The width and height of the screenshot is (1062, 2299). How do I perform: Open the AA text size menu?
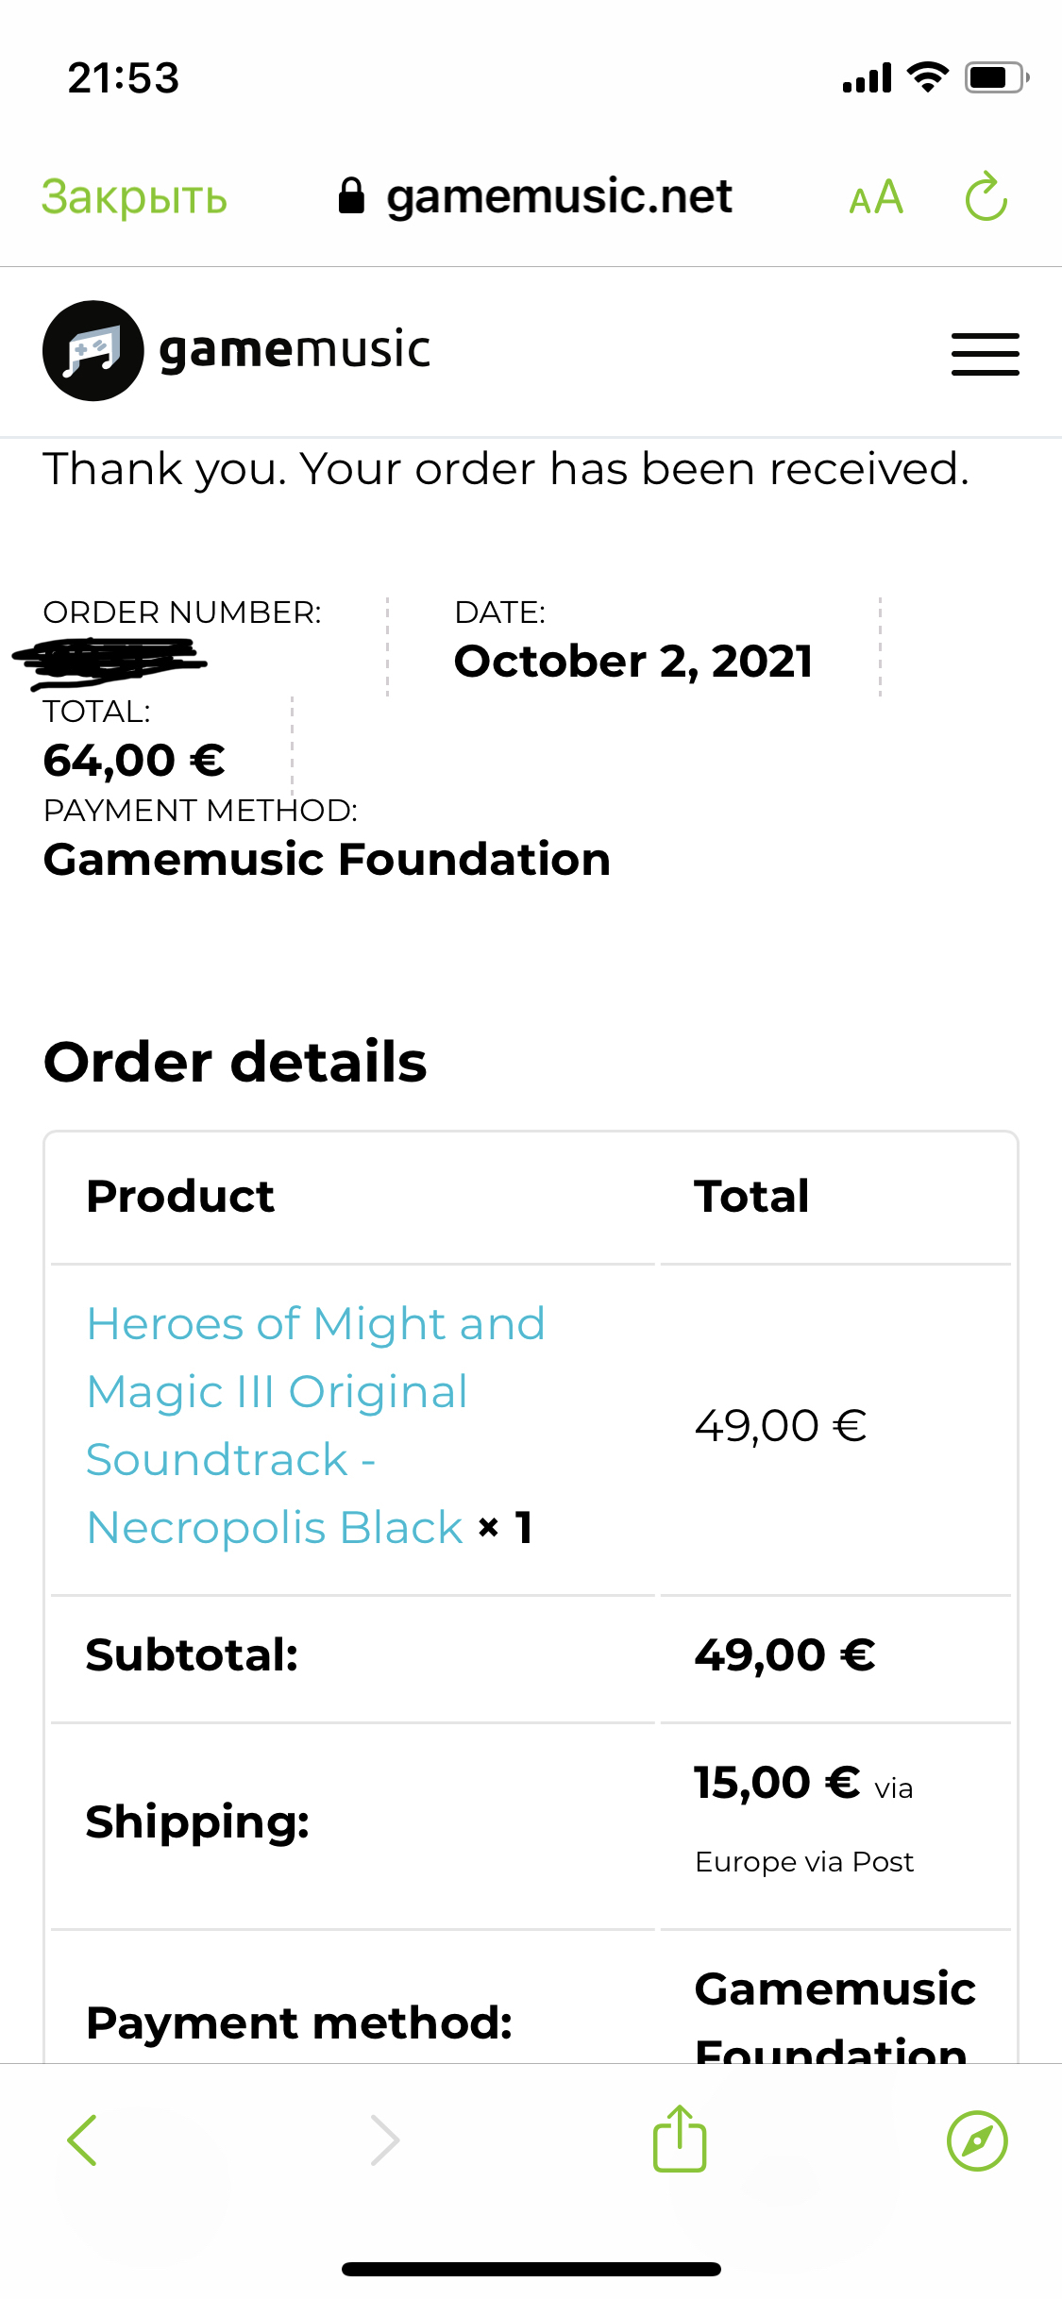click(876, 198)
